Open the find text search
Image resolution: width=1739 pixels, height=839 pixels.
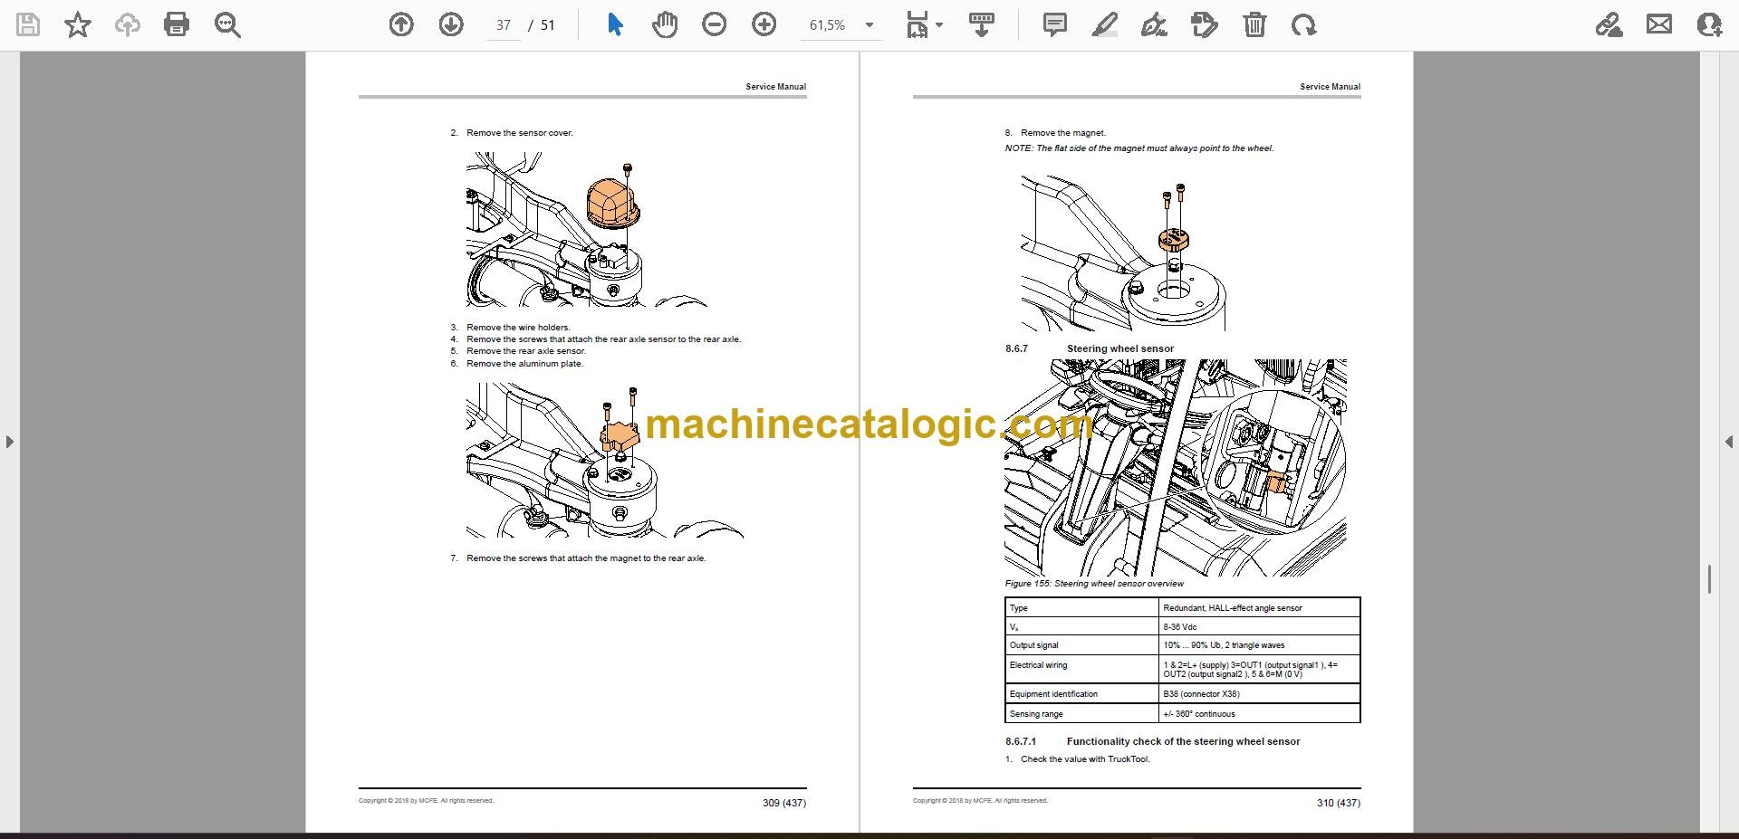click(227, 25)
